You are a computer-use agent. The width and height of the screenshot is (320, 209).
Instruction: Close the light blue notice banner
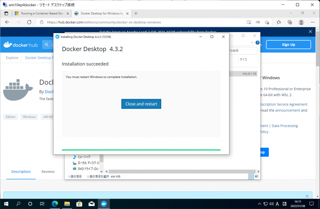(307, 196)
